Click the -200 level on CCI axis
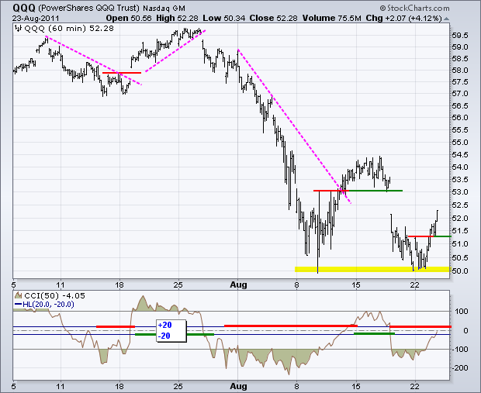The image size is (481, 393). click(x=460, y=368)
